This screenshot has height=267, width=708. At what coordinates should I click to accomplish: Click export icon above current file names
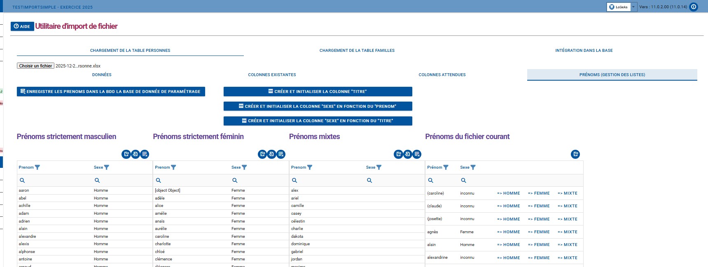click(x=575, y=154)
